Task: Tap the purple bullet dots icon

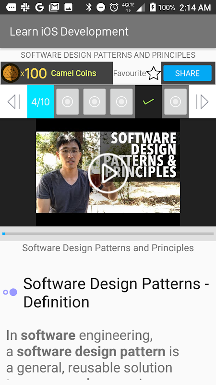Action: click(10, 292)
